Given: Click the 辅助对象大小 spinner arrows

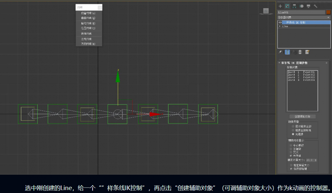Looking at the screenshot, I should [x=316, y=160].
